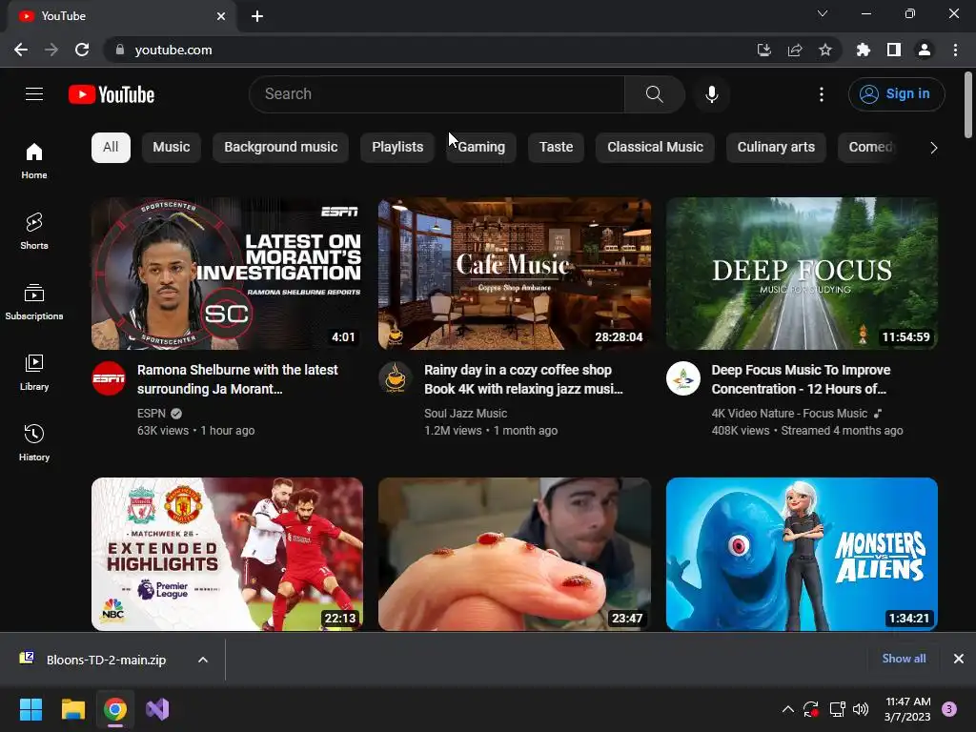Select the Gaming filter chip
This screenshot has height=732, width=976.
pos(481,147)
